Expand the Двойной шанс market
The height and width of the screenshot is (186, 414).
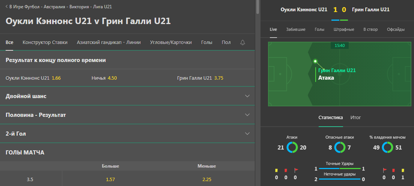(x=127, y=96)
